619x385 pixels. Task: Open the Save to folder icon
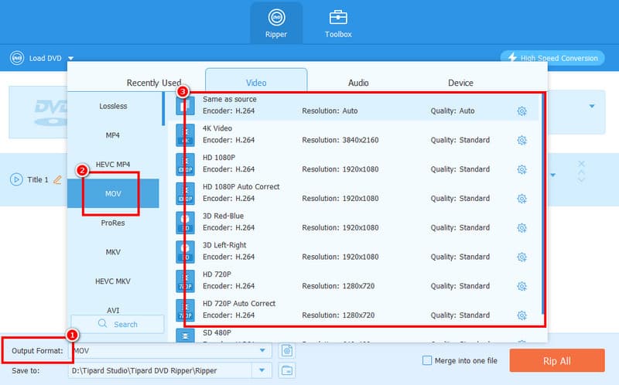pos(287,370)
